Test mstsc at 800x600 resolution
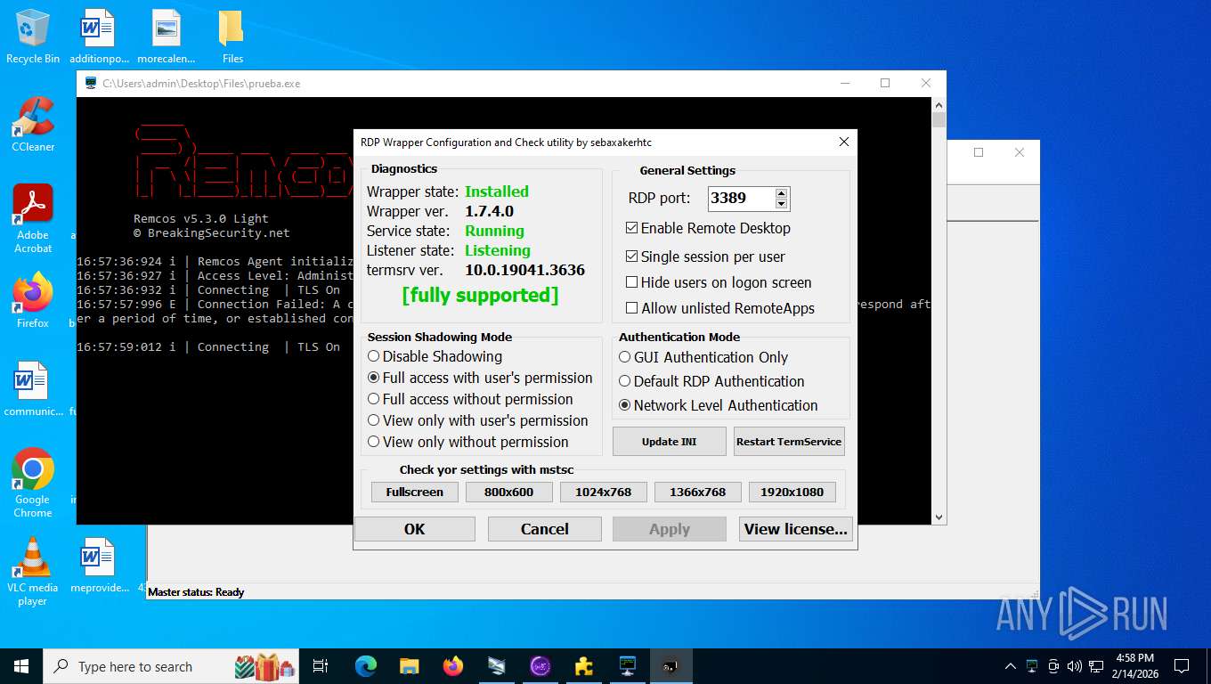The height and width of the screenshot is (684, 1211). [509, 492]
